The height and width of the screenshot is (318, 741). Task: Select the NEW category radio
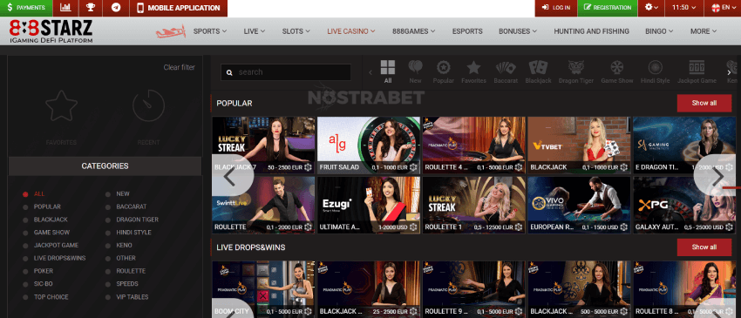108,194
